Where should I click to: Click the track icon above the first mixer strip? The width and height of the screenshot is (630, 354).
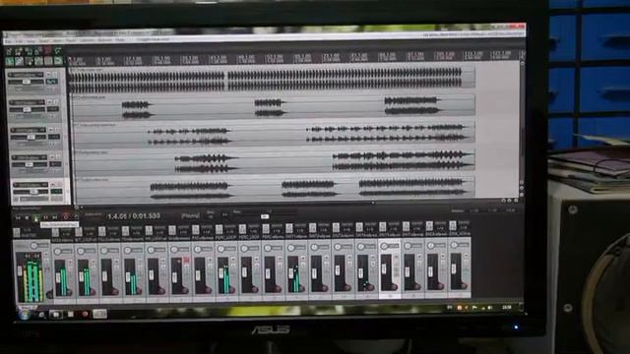tap(55, 232)
